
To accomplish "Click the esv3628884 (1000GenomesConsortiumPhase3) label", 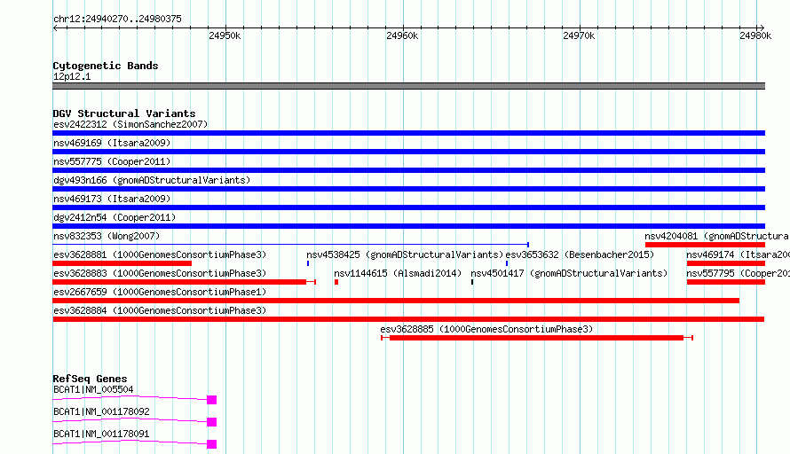I will pyautogui.click(x=160, y=310).
